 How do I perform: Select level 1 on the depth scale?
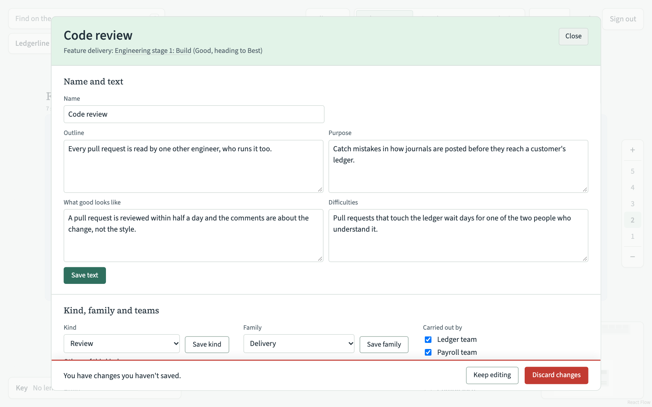tap(632, 236)
